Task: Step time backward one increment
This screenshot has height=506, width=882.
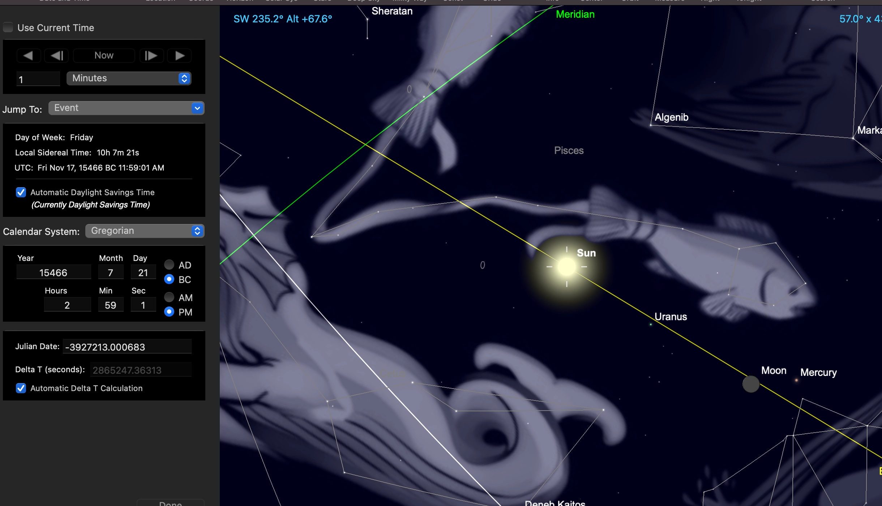Action: [57, 56]
